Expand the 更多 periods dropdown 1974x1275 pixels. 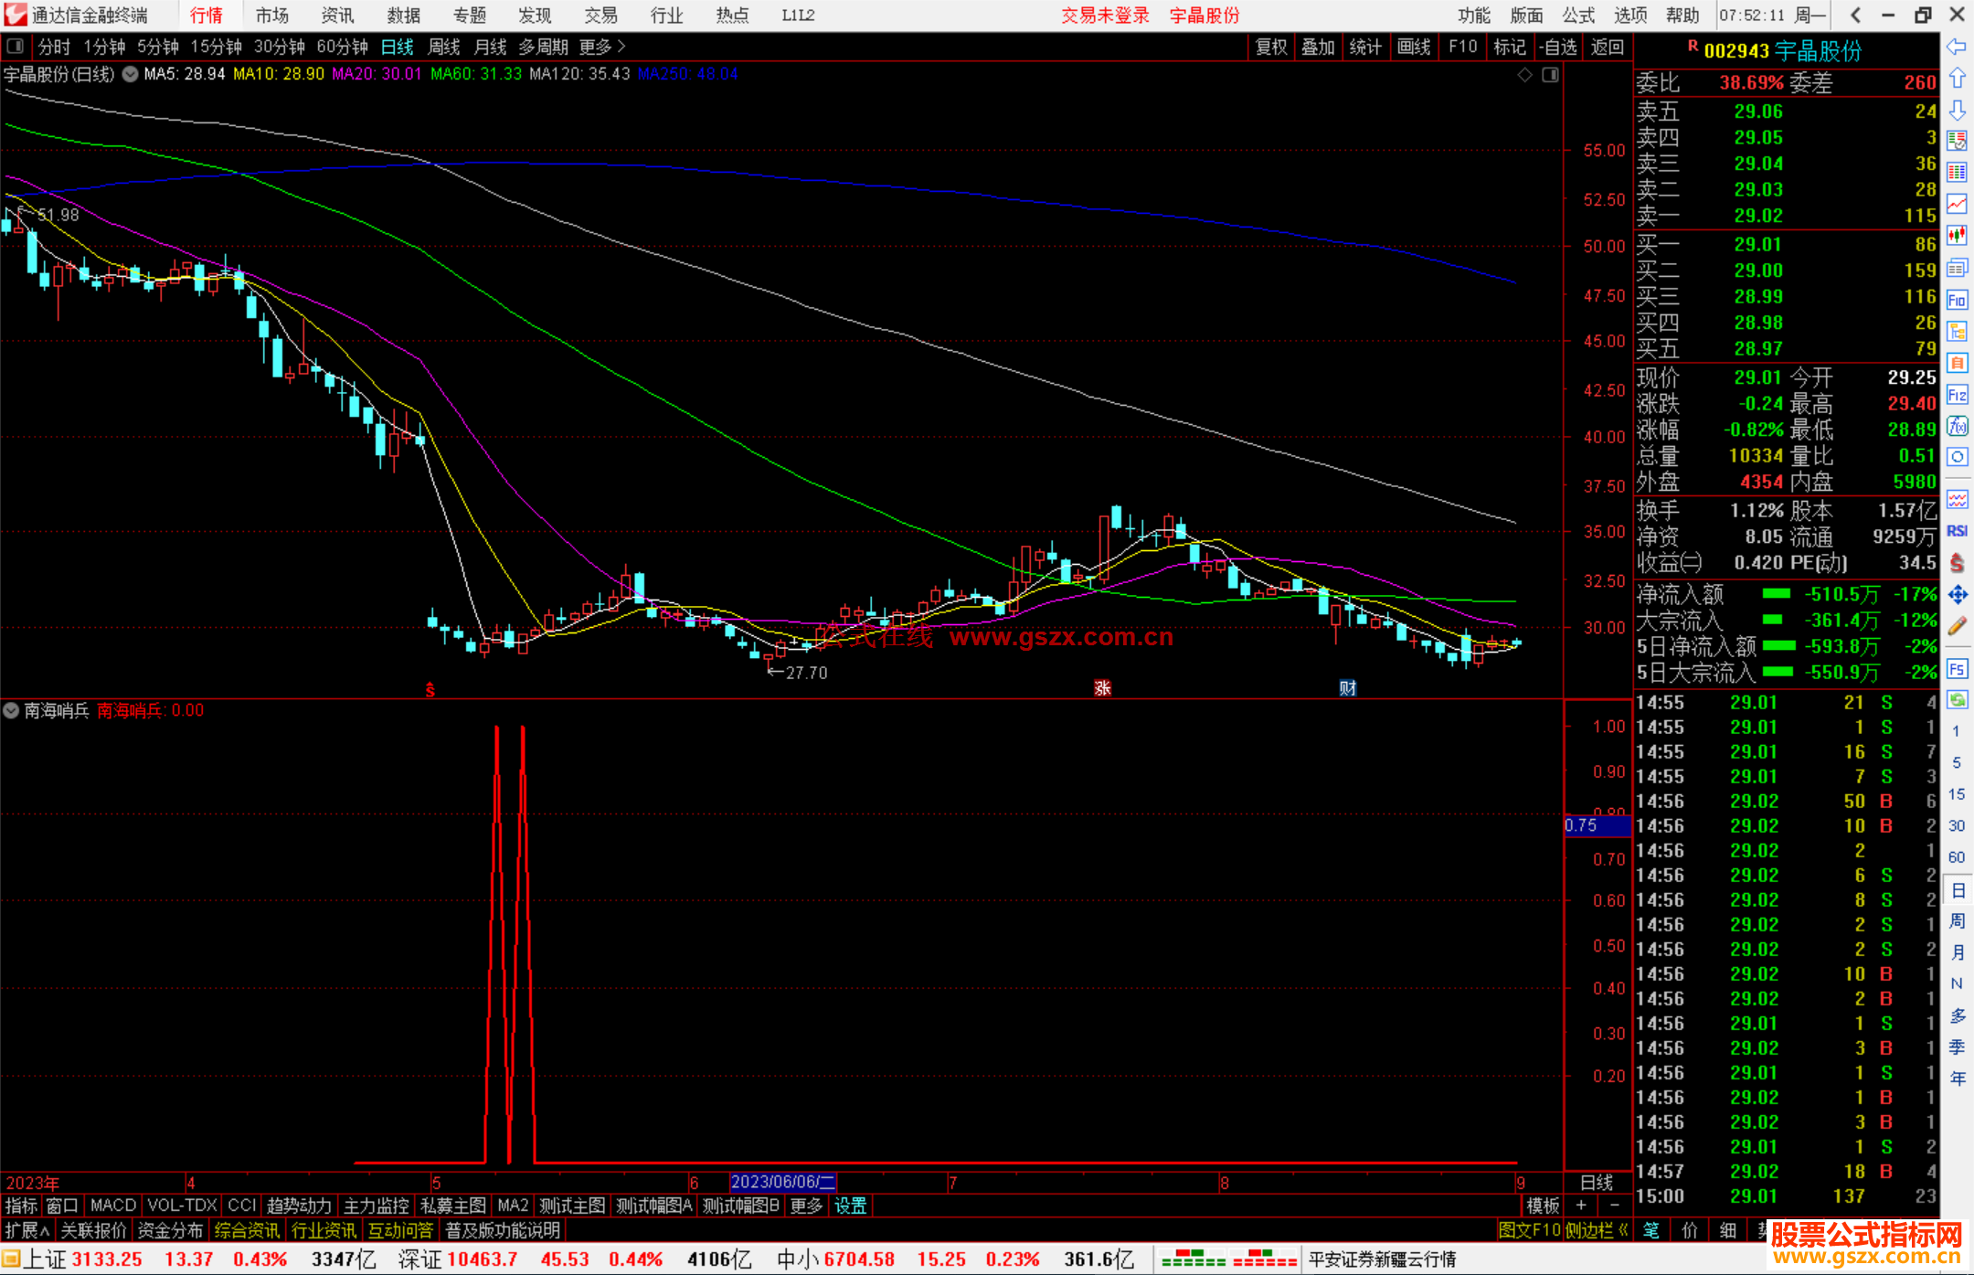pos(601,47)
